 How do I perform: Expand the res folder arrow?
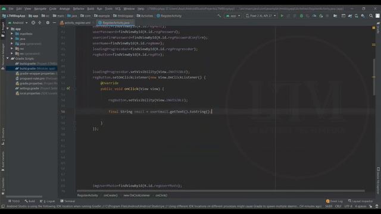coord(12,49)
